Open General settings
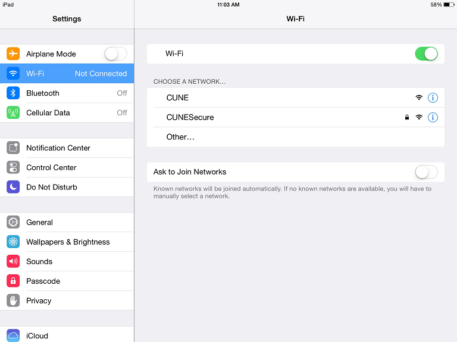This screenshot has height=342, width=457. (x=67, y=222)
